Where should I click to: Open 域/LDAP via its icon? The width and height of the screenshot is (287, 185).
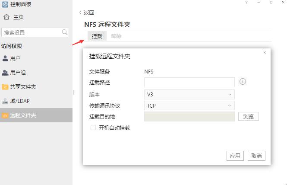click(5, 101)
